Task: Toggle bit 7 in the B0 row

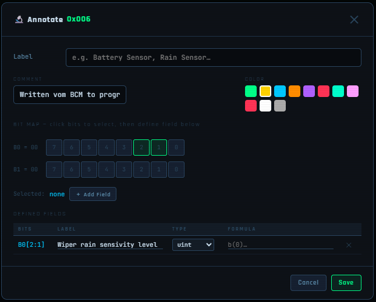Action: (x=54, y=148)
